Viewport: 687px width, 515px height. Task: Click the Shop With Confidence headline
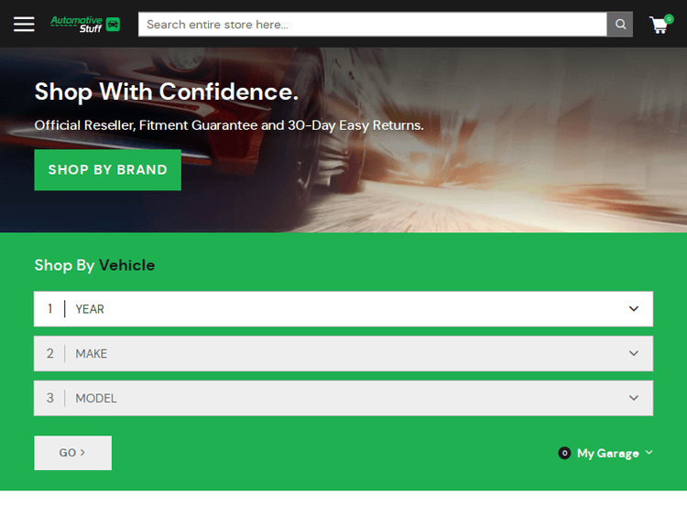coord(166,92)
